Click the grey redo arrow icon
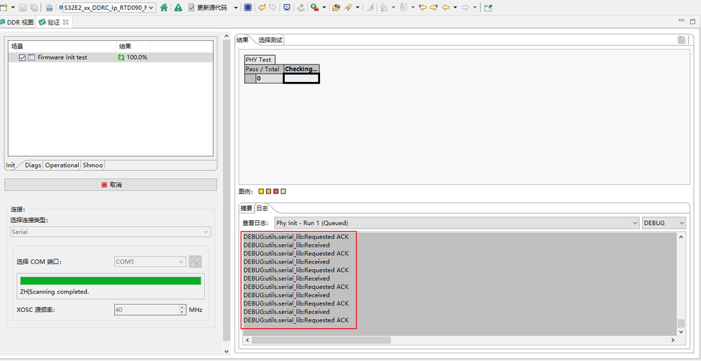The image size is (701, 361). (x=272, y=8)
